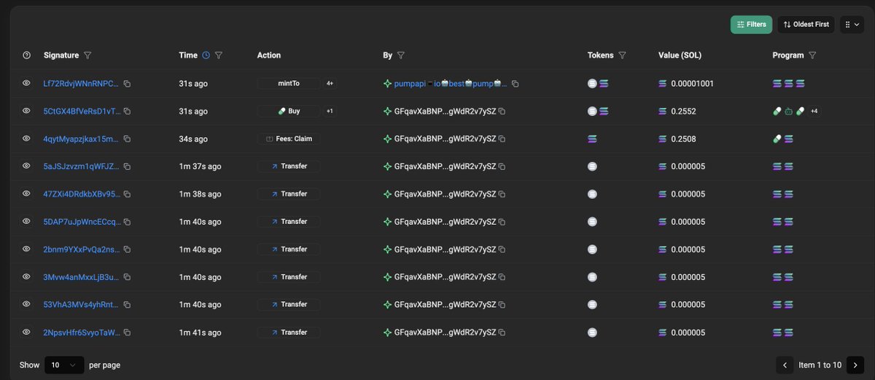This screenshot has height=380, width=875.
Task: Copy signature 53VhA3MVs4yhRnt
Action: [127, 305]
